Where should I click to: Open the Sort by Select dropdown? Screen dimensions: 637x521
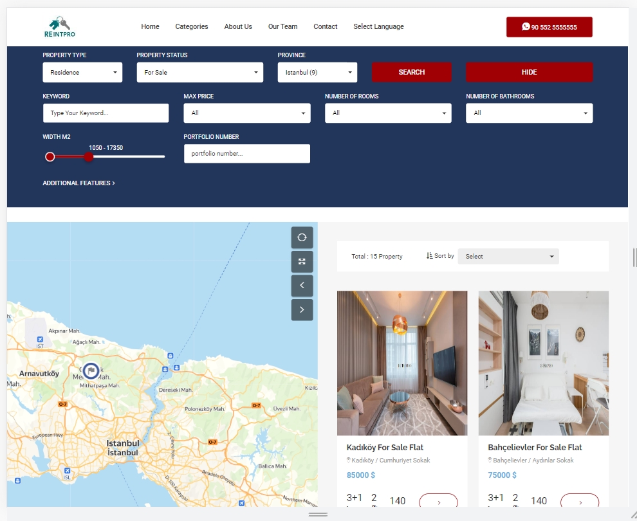[x=508, y=256]
